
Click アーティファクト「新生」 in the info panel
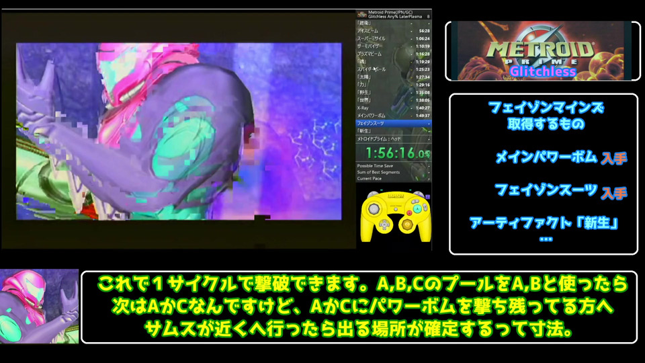(544, 223)
